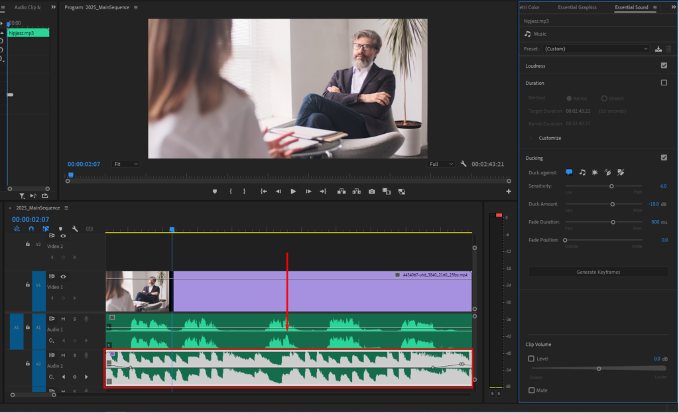Viewport: 679px width, 413px height.
Task: Click Music audio type label
Action: coord(540,34)
